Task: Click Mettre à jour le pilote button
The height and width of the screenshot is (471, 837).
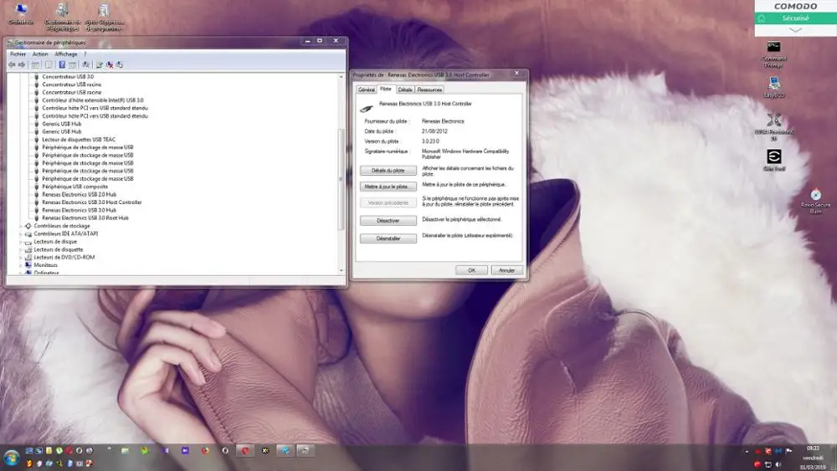Action: [388, 187]
